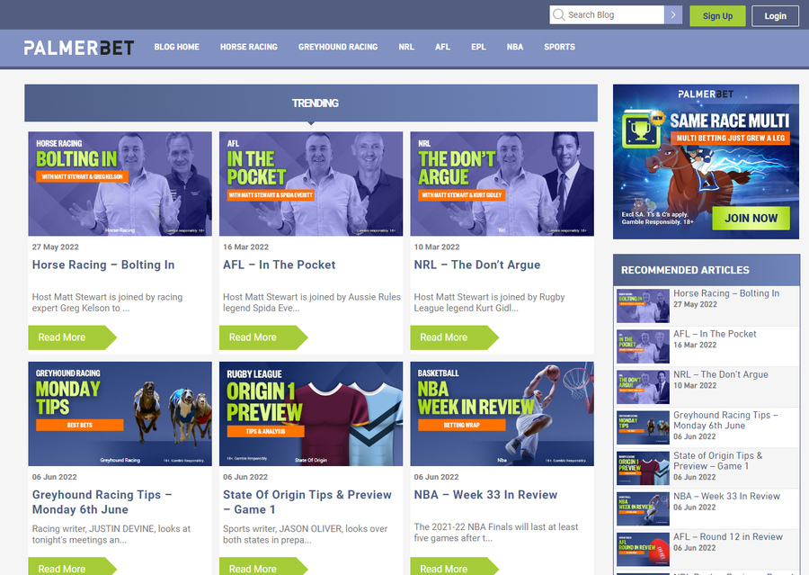Open recommended 'NBA – Week 33 In Review'
This screenshot has height=575, width=809.
click(x=726, y=497)
